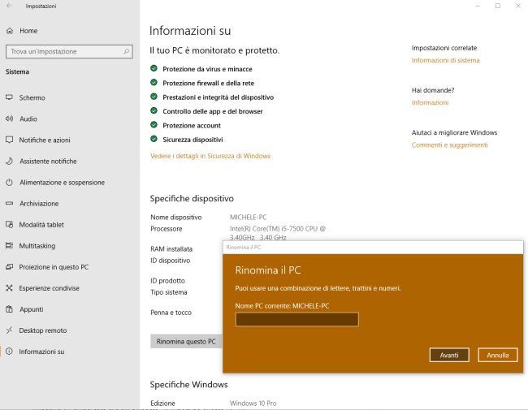The image size is (528, 410).
Task: Click the Intel Core i5-7500 processor text
Action: [278, 233]
